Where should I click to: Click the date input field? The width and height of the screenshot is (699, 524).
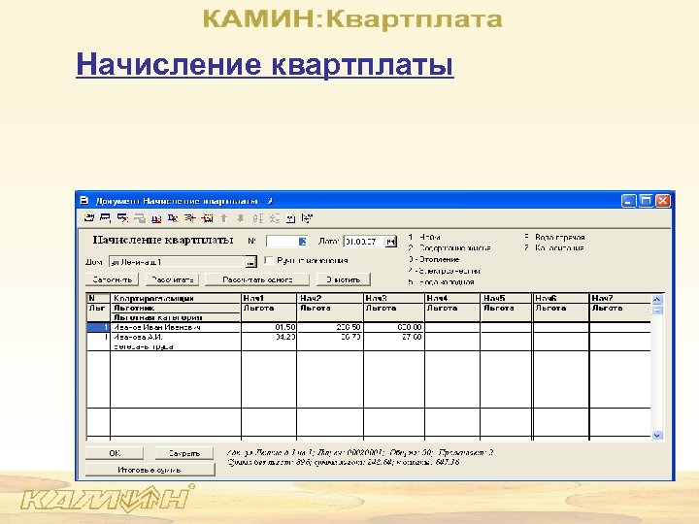pyautogui.click(x=364, y=242)
